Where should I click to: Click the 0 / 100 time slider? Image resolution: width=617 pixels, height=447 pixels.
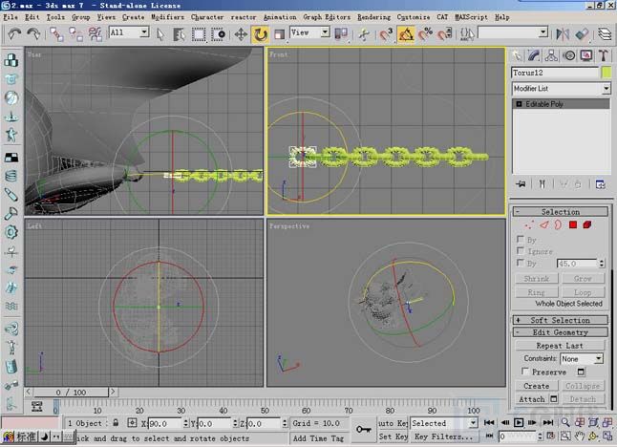click(71, 393)
